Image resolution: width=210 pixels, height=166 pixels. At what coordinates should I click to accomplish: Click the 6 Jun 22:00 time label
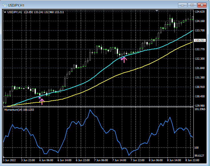(83, 160)
